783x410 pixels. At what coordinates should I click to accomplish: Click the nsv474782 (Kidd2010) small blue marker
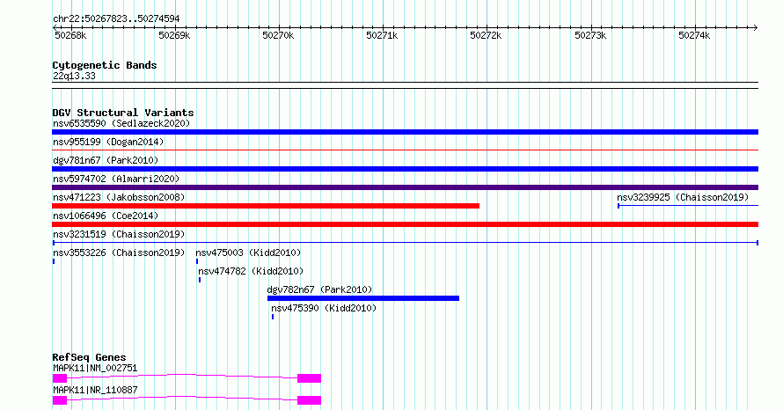(200, 280)
